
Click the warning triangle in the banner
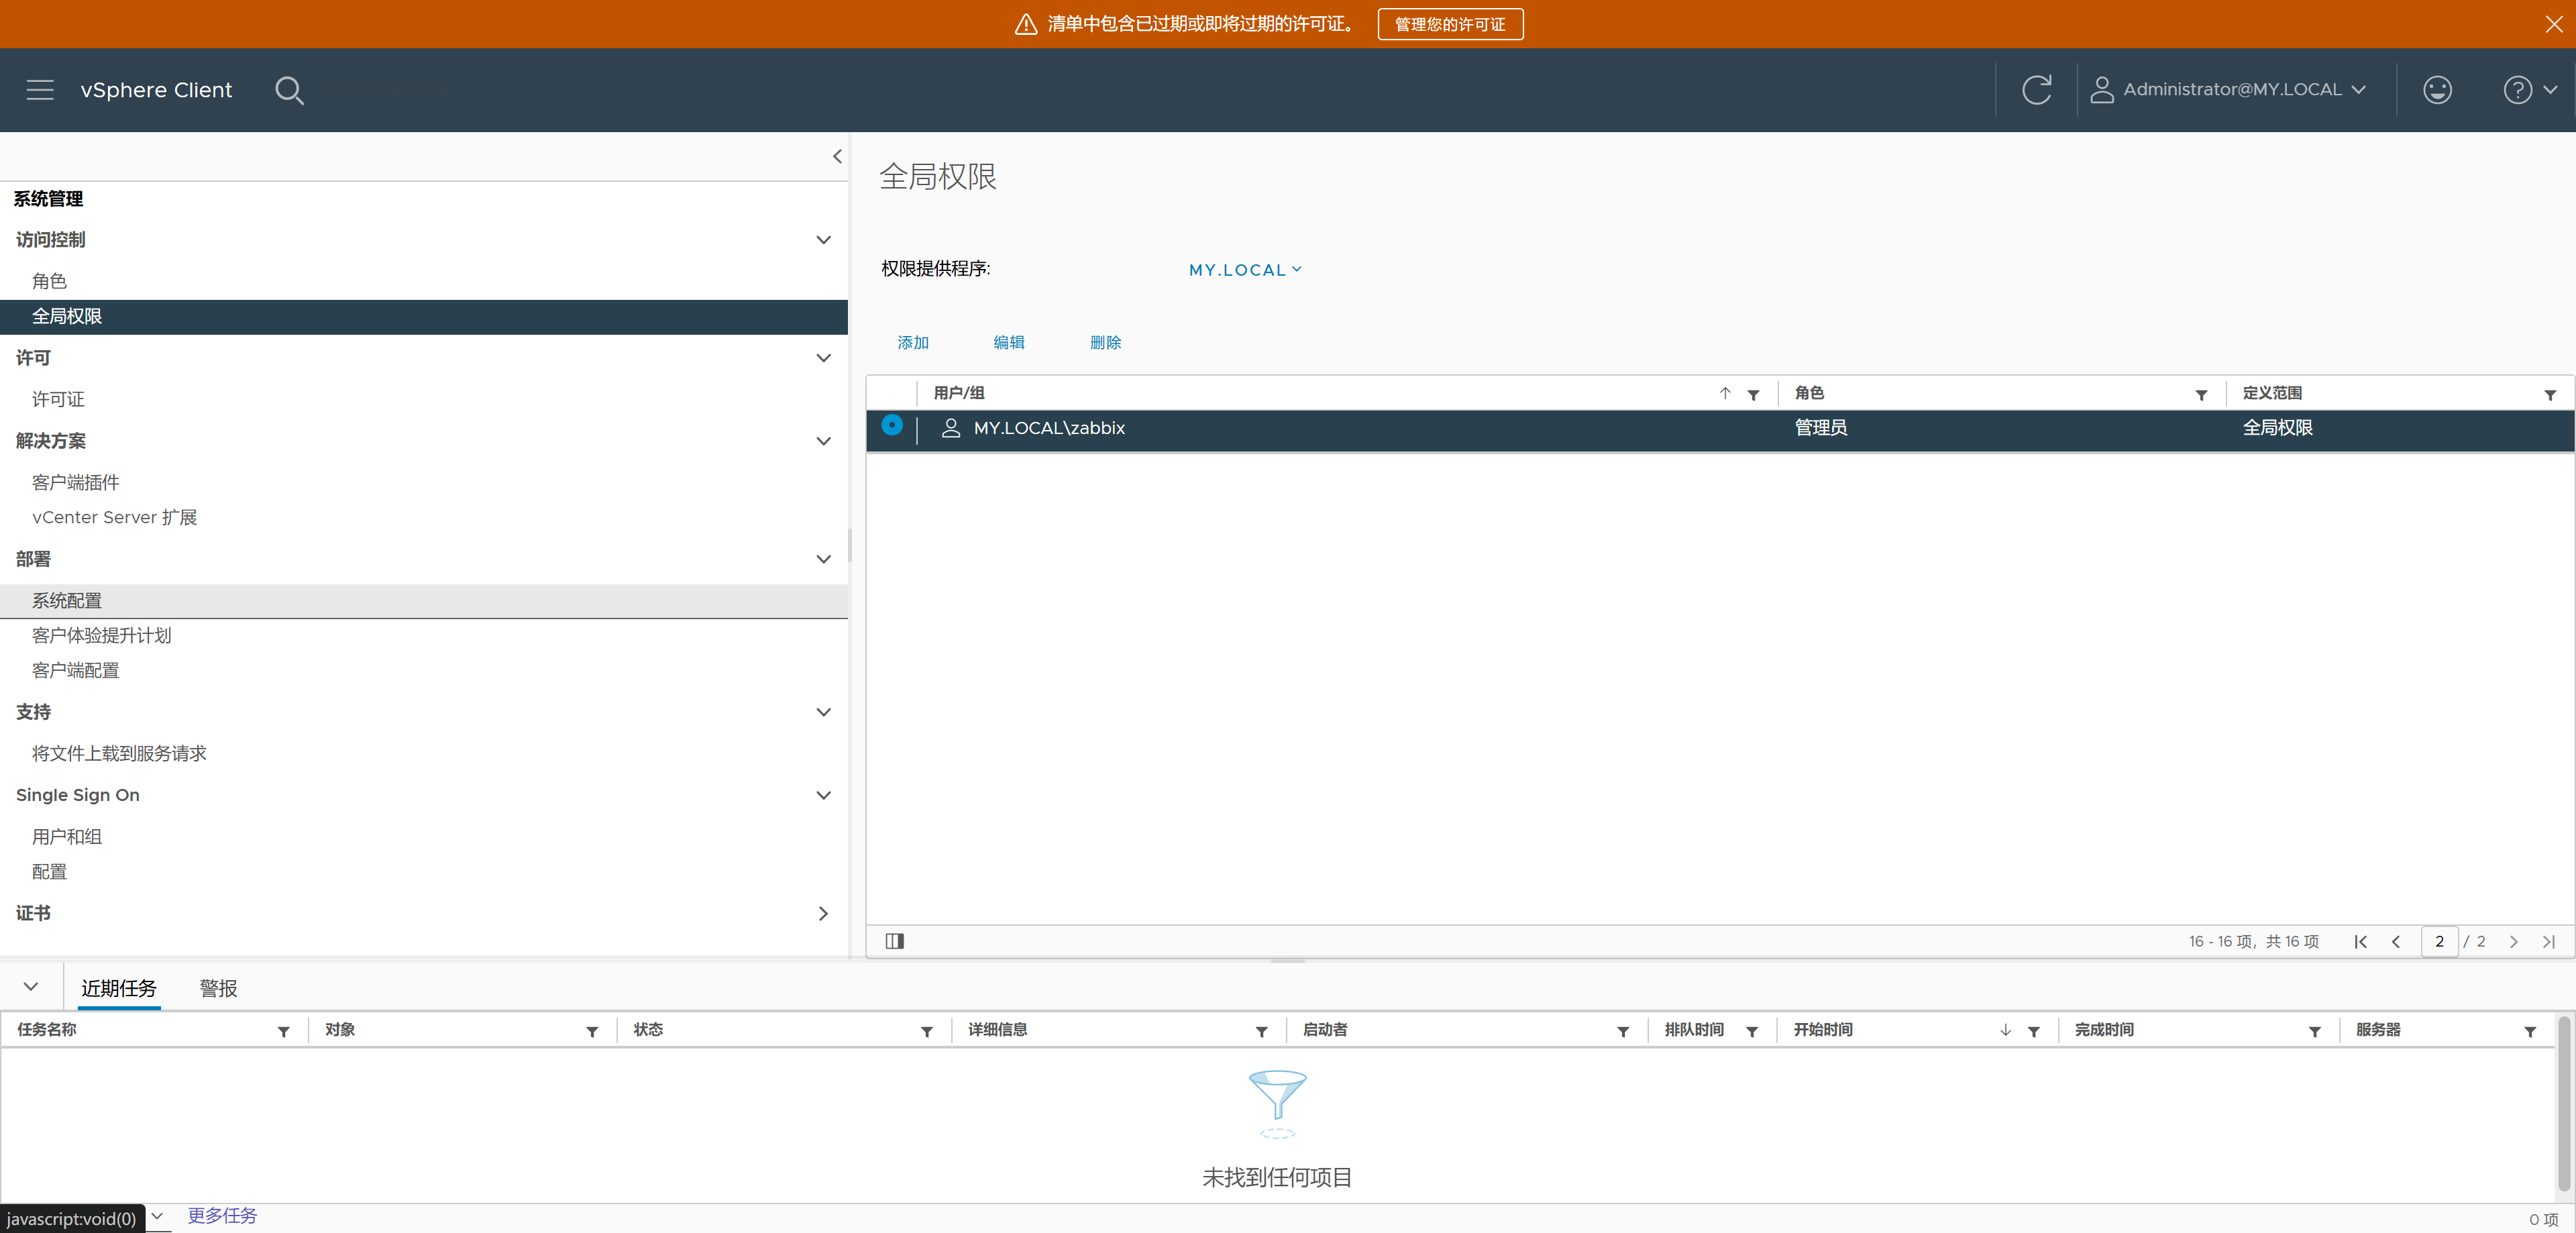pyautogui.click(x=1025, y=24)
